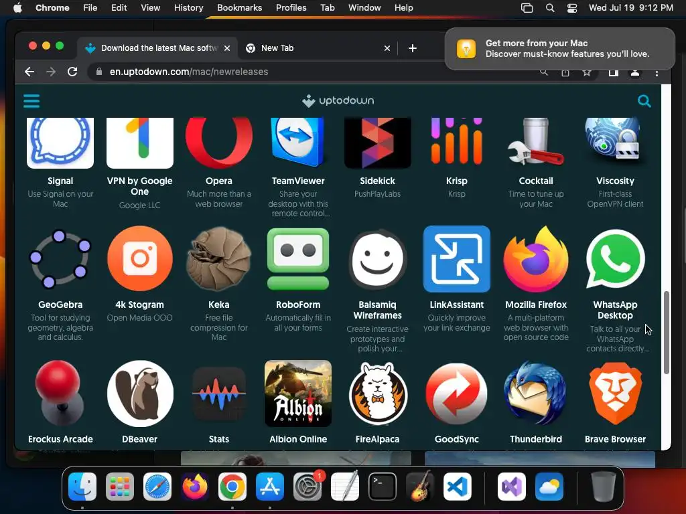
Task: Click the FireAlpaca app icon
Action: [x=378, y=394]
